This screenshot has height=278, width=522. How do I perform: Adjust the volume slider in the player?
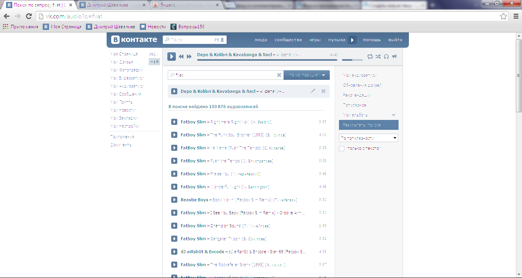[x=352, y=60]
